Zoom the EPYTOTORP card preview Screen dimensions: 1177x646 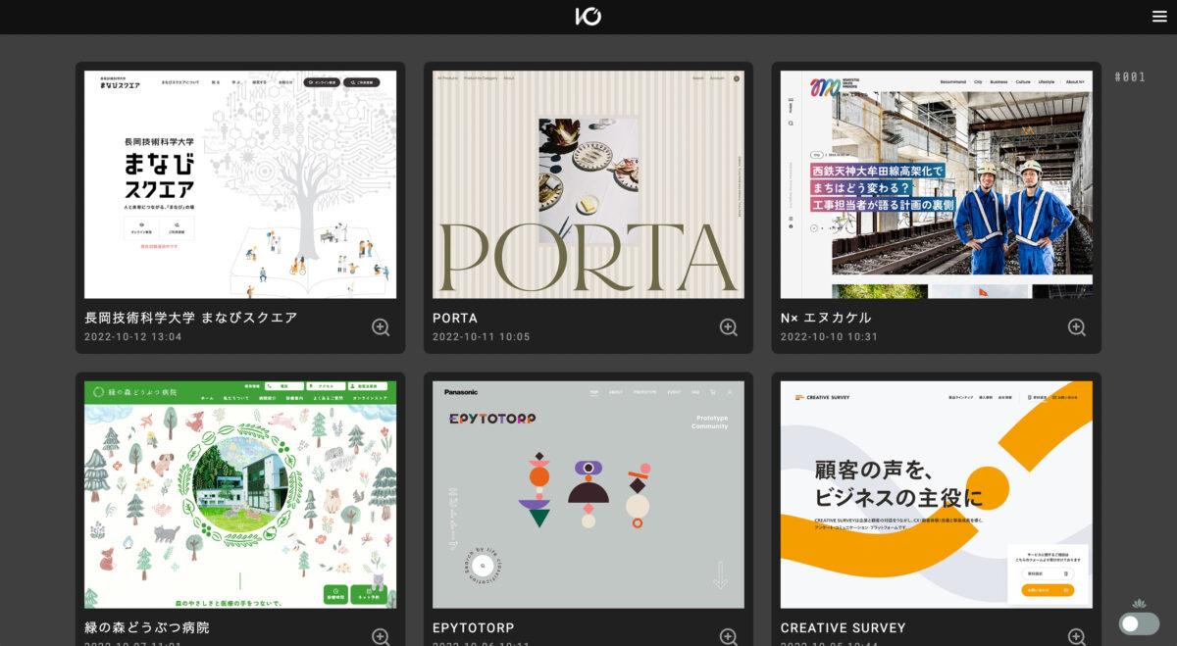[729, 636]
